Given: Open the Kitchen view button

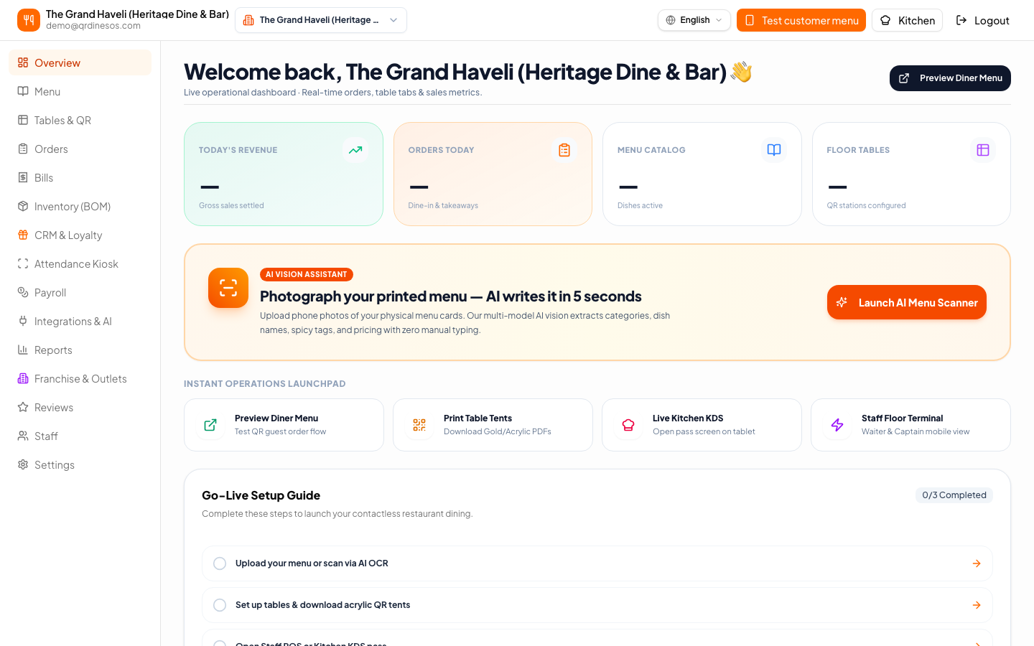Looking at the screenshot, I should click(907, 20).
